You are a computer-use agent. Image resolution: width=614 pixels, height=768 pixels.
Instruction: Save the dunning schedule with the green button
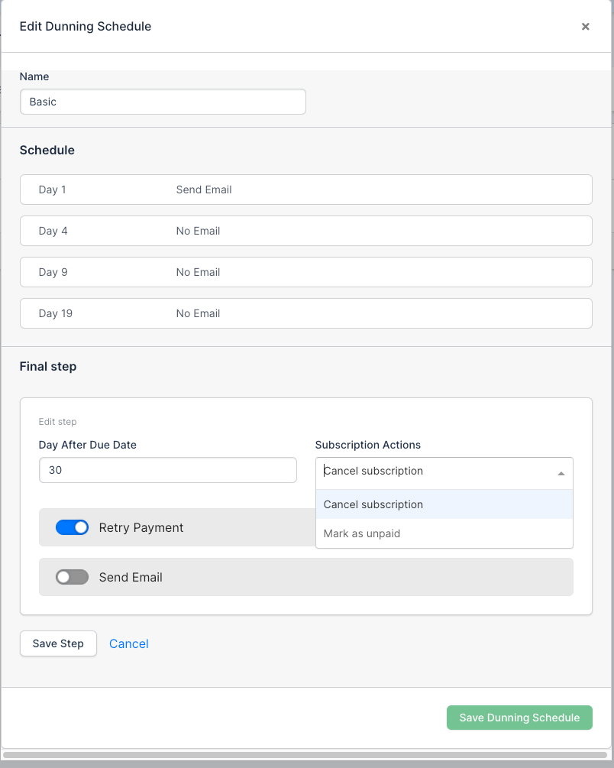tap(519, 718)
